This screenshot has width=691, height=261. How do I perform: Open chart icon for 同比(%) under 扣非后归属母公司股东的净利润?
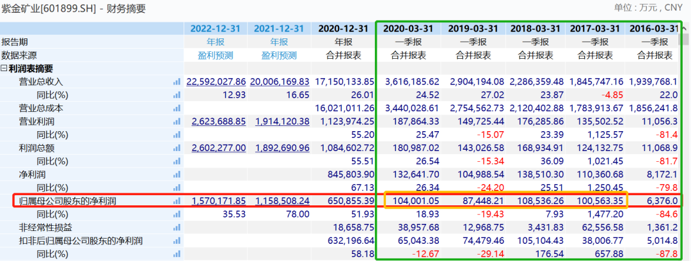(x=177, y=254)
